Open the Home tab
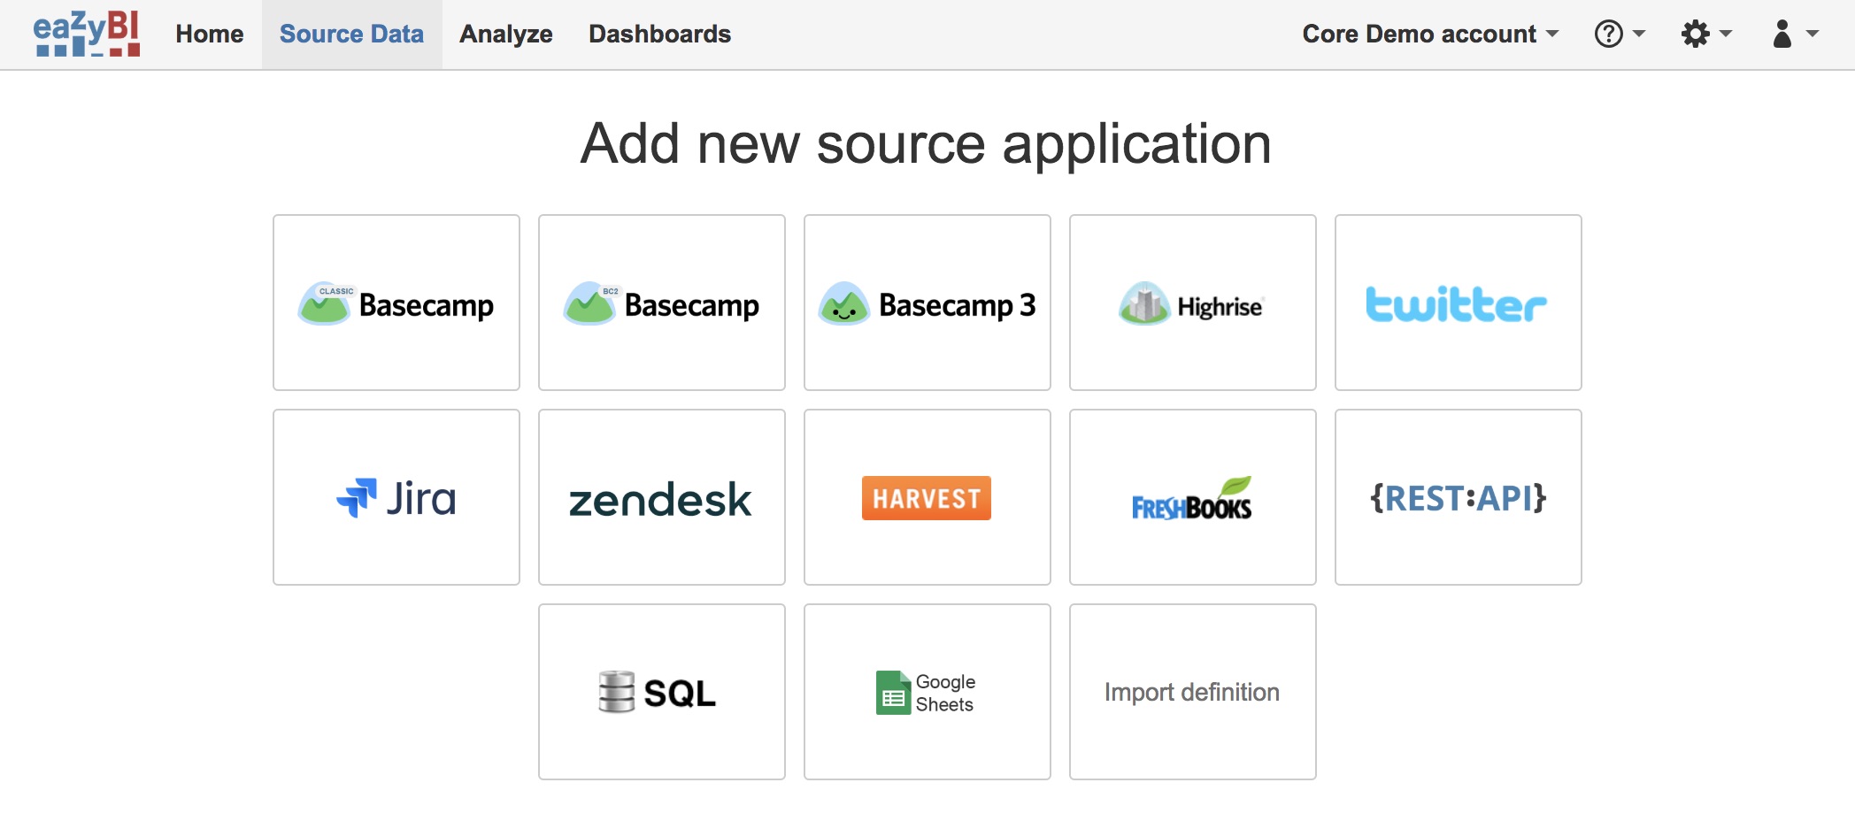 tap(210, 35)
